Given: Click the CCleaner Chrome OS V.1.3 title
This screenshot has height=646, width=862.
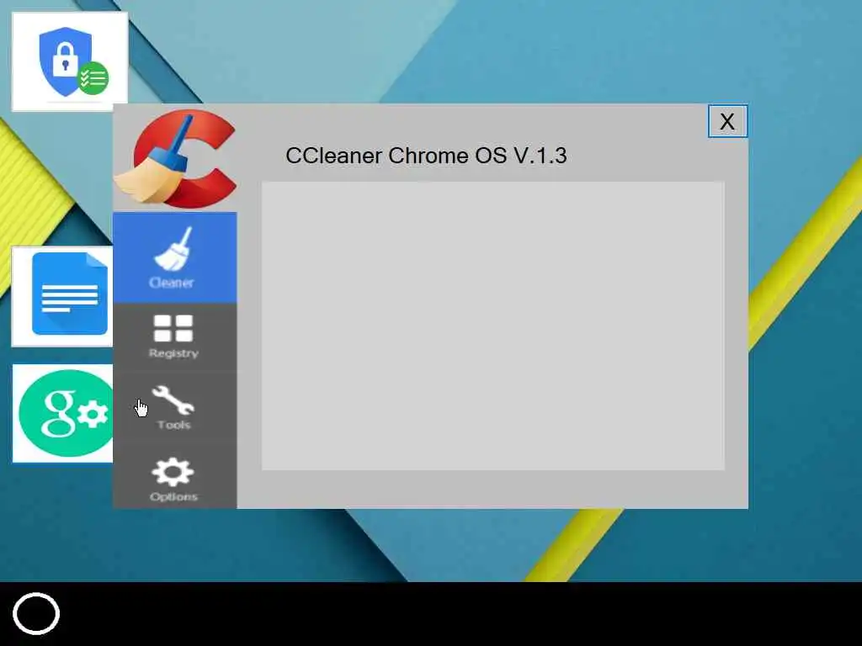Looking at the screenshot, I should pyautogui.click(x=426, y=156).
